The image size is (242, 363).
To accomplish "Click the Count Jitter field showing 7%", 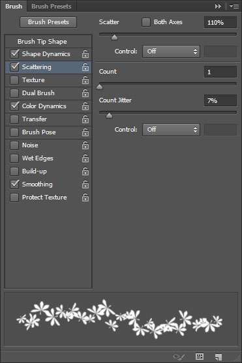I will tap(220, 101).
